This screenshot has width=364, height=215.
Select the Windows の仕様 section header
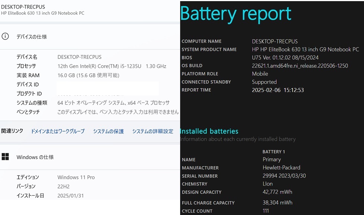click(x=35, y=157)
